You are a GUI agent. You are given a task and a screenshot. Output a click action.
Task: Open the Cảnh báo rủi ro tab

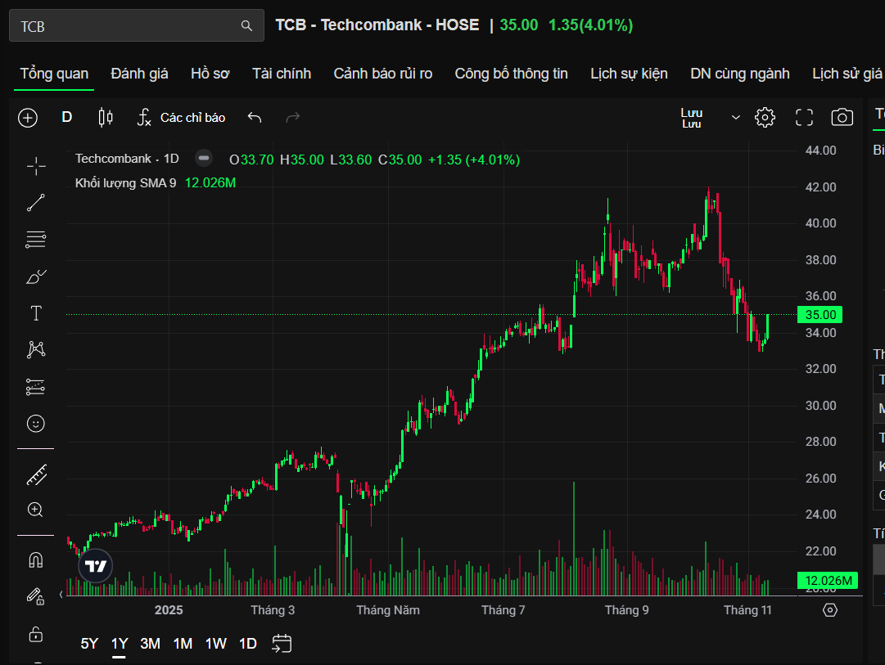(x=382, y=74)
